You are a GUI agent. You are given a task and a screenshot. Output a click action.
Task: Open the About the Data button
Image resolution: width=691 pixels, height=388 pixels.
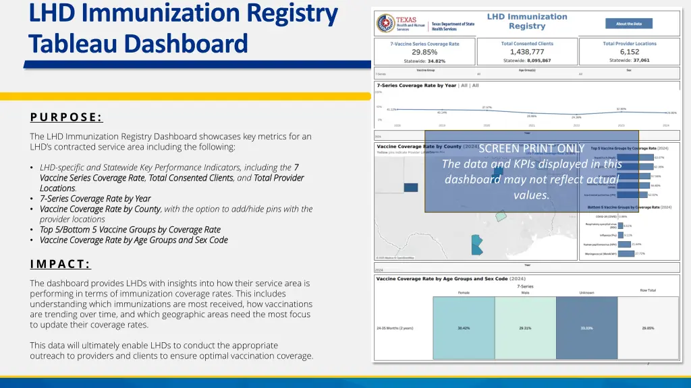point(628,24)
